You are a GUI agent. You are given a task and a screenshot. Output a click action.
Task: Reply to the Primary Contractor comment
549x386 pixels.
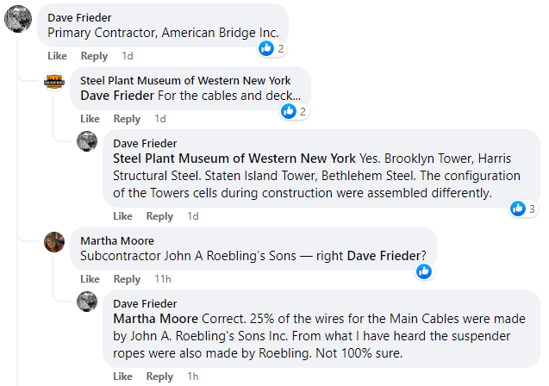[x=94, y=56]
